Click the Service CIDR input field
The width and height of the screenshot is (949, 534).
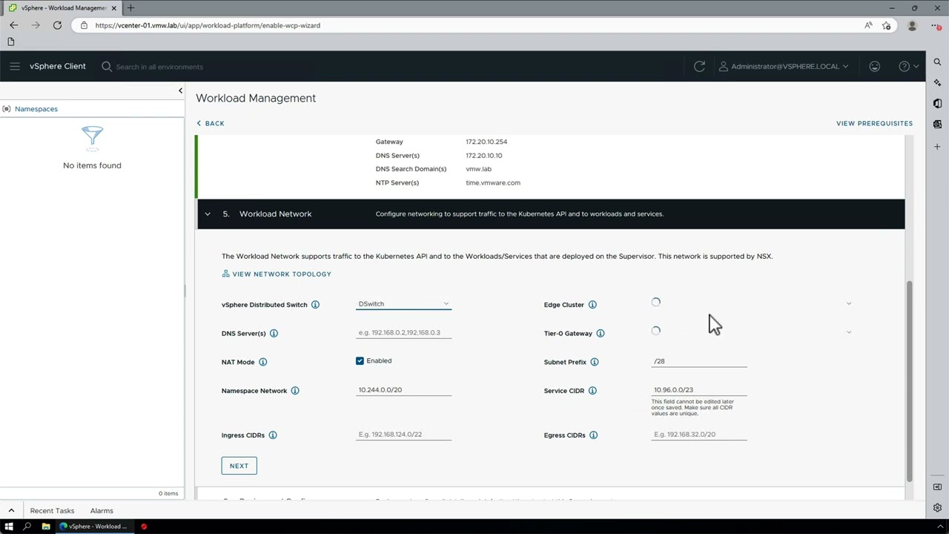[699, 389]
